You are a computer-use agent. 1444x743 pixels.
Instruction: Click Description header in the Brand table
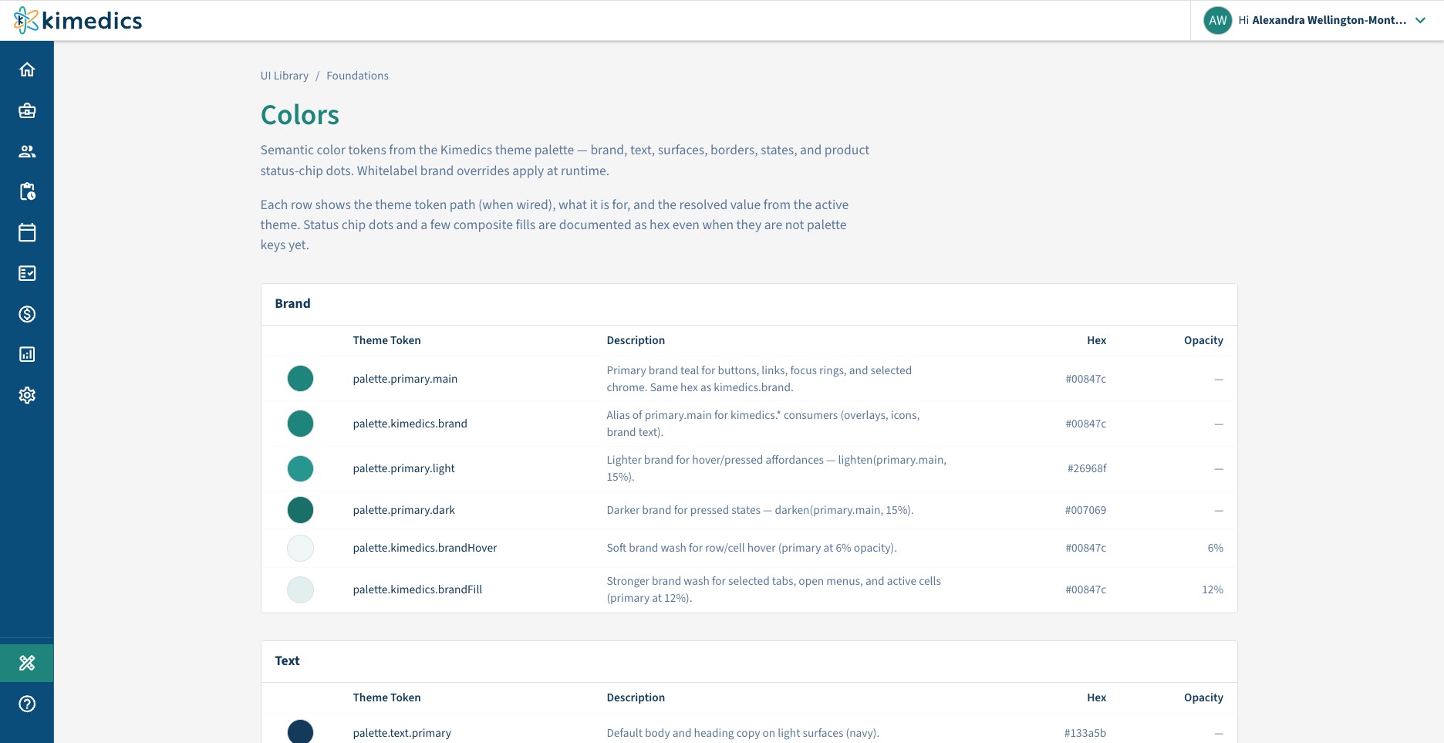coord(636,340)
